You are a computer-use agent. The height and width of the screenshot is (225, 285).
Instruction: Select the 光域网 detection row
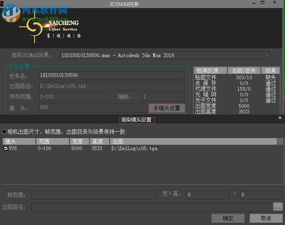click(x=236, y=94)
